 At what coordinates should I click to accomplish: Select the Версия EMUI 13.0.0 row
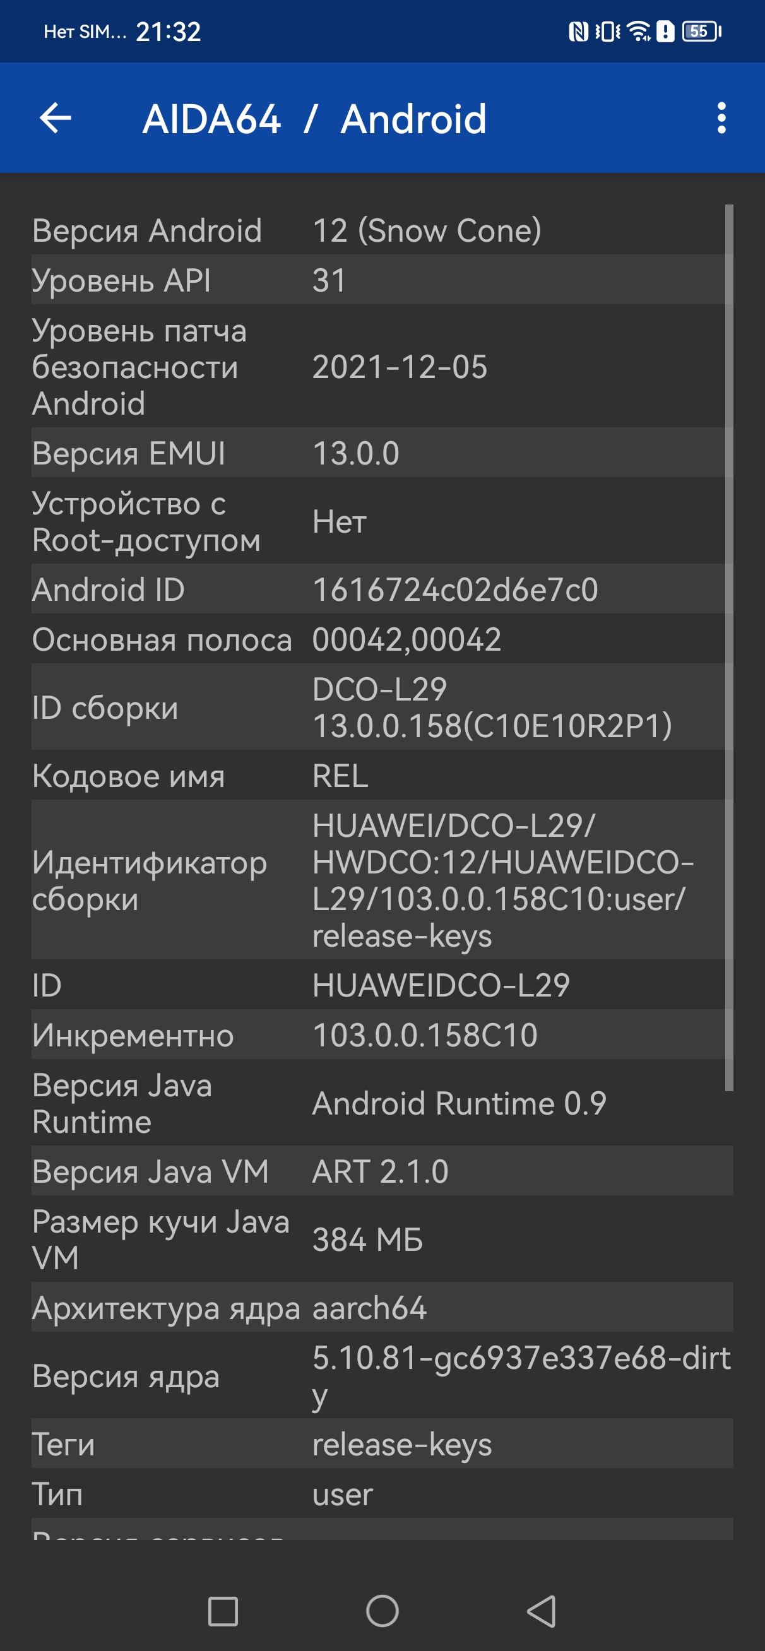click(382, 453)
